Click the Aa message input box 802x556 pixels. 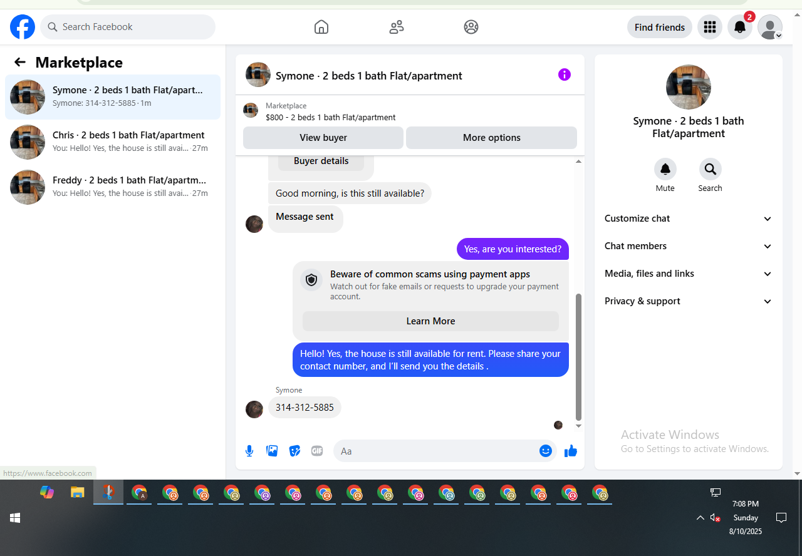435,451
